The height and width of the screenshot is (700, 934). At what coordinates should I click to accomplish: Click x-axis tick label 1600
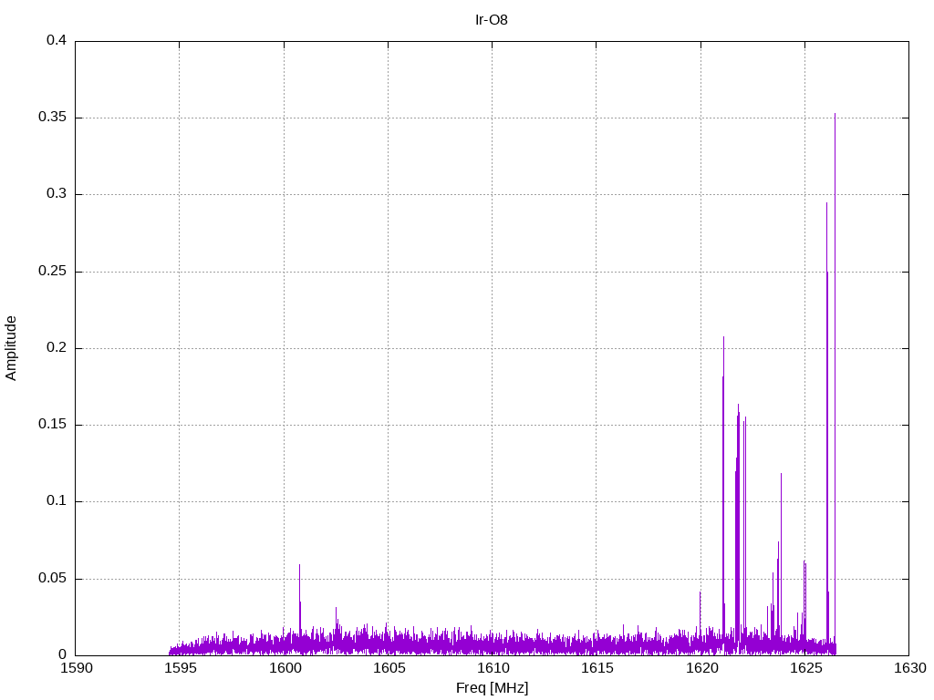coord(285,668)
